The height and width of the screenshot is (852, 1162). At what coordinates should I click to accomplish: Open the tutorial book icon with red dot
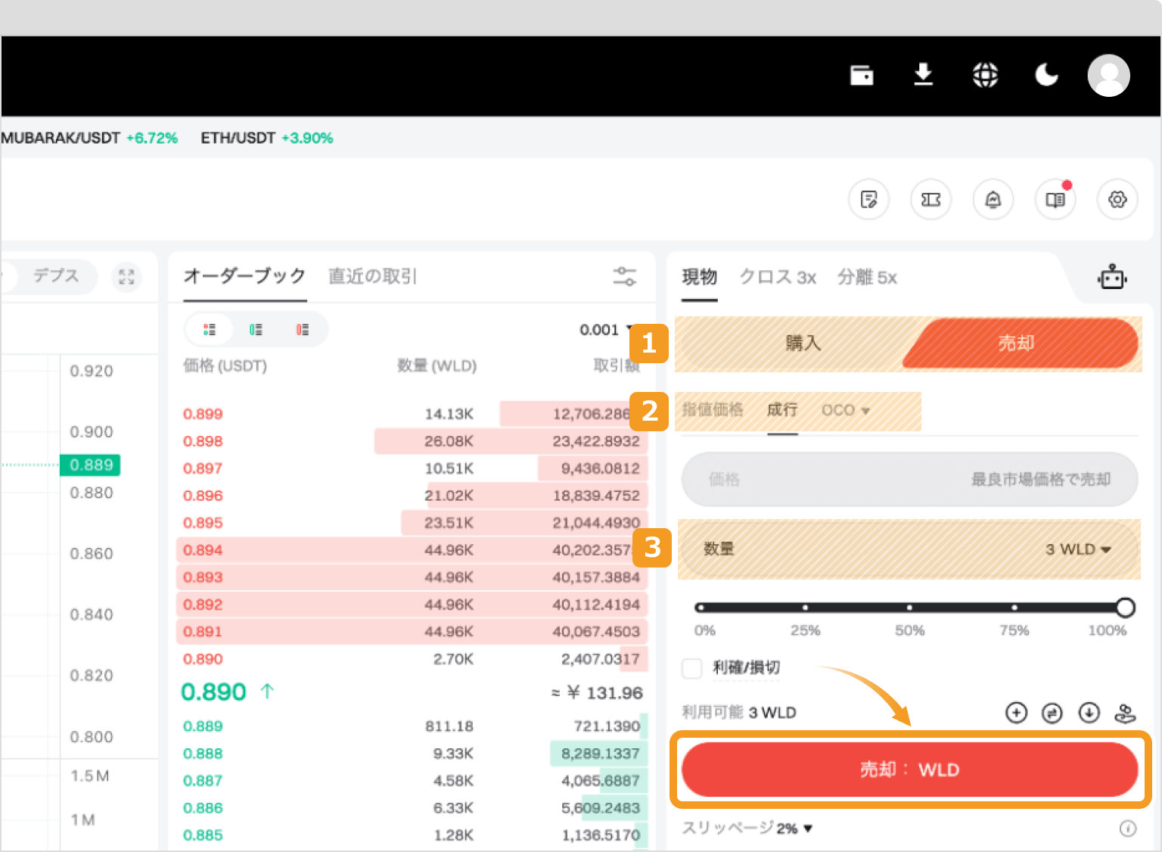1055,200
